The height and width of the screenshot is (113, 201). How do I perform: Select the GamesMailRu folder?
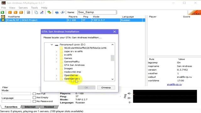72,62
